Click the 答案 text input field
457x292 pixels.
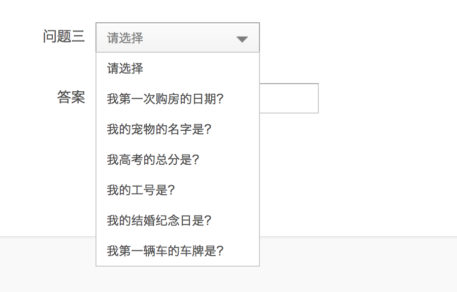point(288,98)
